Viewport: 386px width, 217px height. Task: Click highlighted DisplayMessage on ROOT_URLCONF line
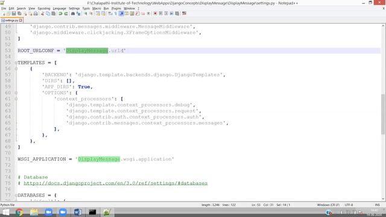pos(87,51)
